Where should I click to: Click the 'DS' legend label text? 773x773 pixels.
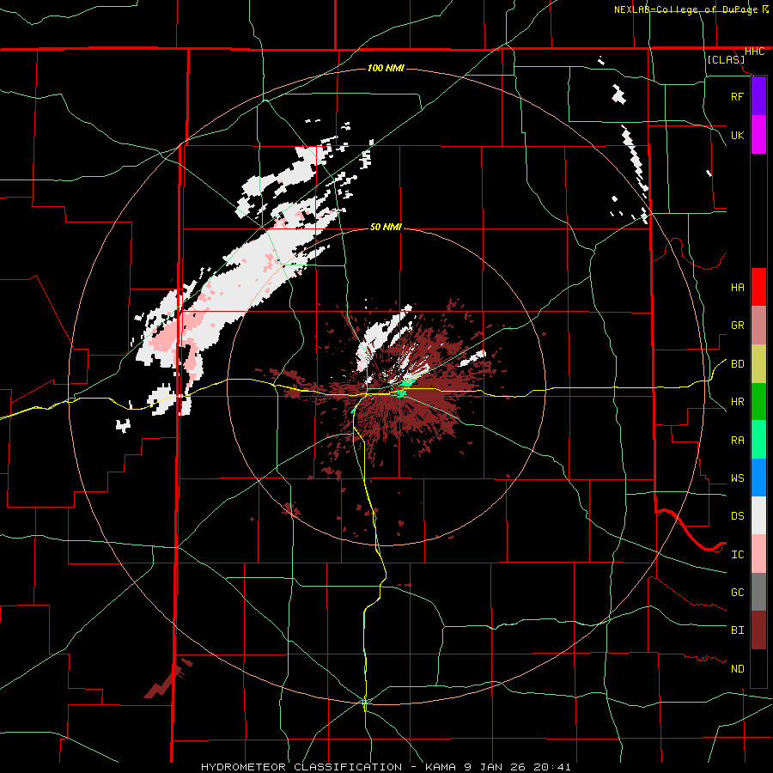pyautogui.click(x=737, y=515)
